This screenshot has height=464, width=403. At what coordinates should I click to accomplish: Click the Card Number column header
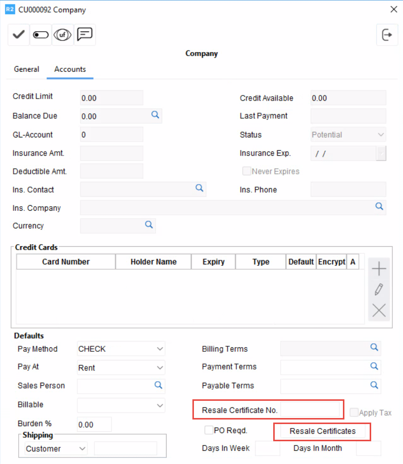tap(66, 262)
